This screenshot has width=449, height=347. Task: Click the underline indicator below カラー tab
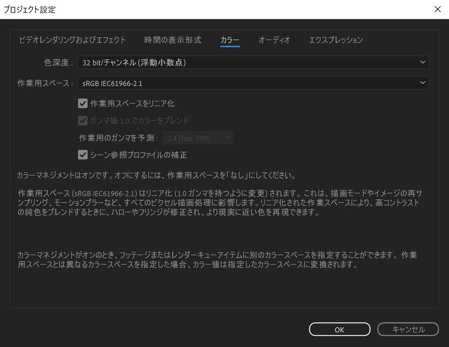point(230,46)
